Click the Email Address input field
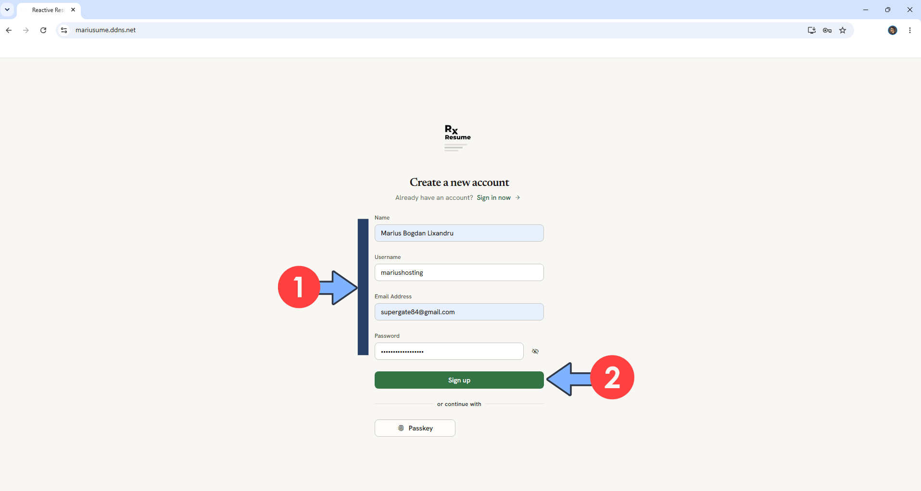The height and width of the screenshot is (491, 921). pos(459,312)
